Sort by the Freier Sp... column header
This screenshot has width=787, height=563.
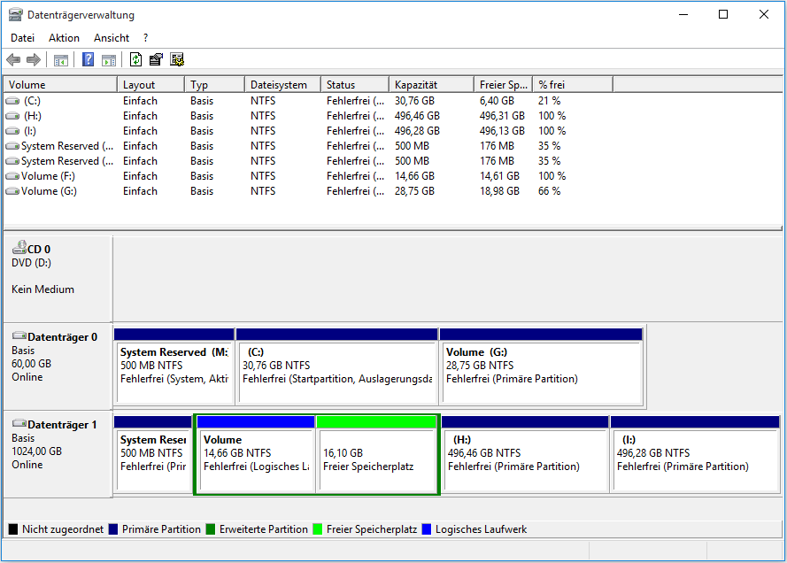(x=501, y=83)
